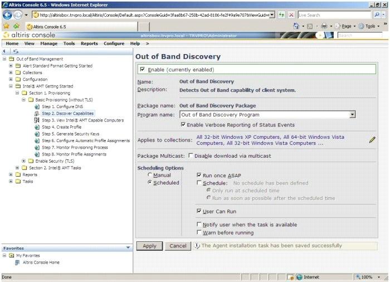The image size is (390, 282).
Task: Click Step 8 Monitor Profile Assignments icon
Action: pos(37,154)
